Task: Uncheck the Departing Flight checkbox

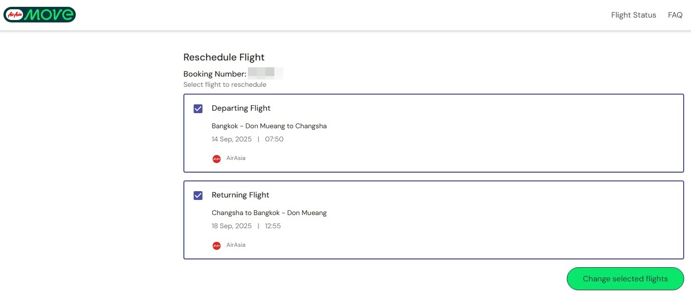Action: 198,109
